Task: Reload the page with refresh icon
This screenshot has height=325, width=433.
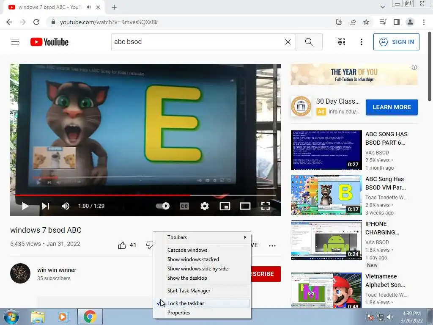Action: click(36, 22)
